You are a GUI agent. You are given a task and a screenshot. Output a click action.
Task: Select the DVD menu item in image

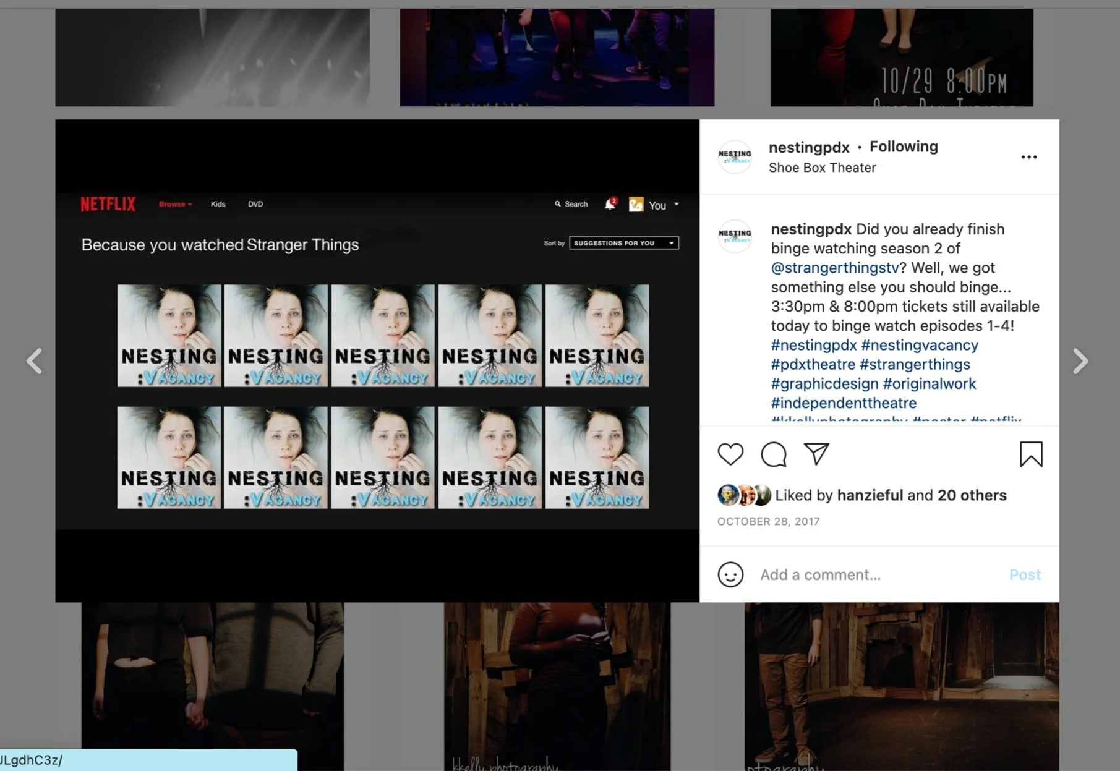255,204
